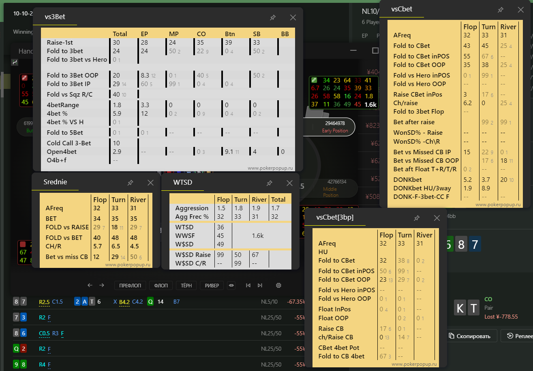
Task: Click the DONKbet stat label
Action: click(x=407, y=179)
